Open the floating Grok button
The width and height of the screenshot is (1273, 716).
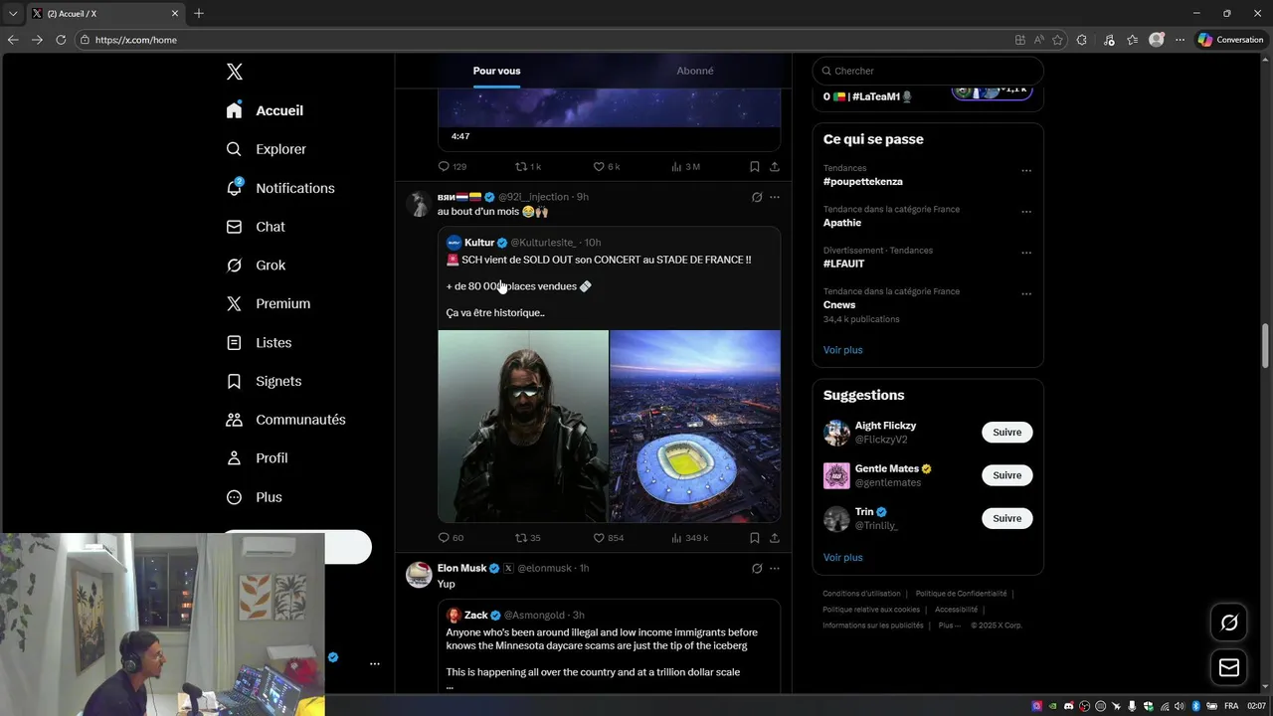point(1229,623)
